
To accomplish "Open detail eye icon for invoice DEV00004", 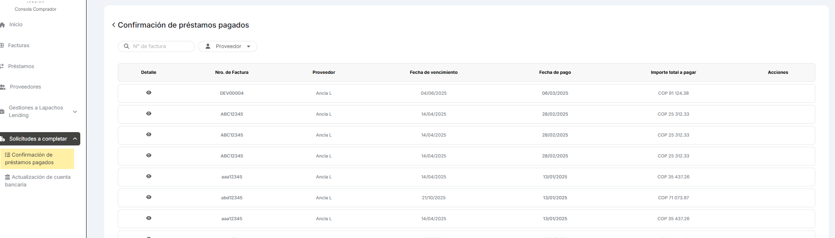I will [149, 93].
